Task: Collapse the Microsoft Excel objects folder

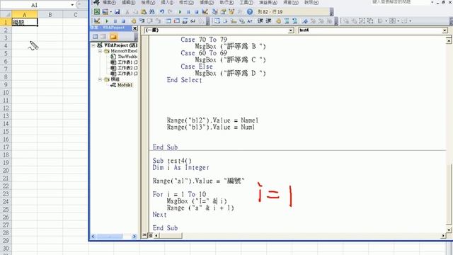Action: [x=100, y=51]
